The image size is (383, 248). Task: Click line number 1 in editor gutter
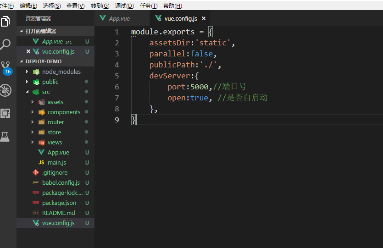117,32
